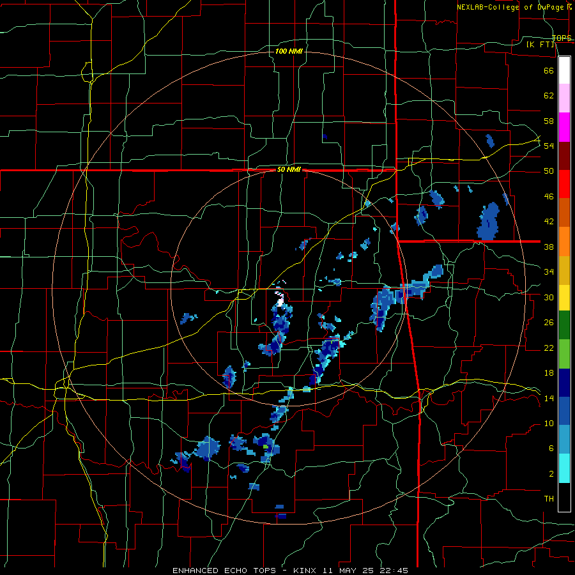Click the cyan swatch between 6 and 2

click(x=564, y=468)
